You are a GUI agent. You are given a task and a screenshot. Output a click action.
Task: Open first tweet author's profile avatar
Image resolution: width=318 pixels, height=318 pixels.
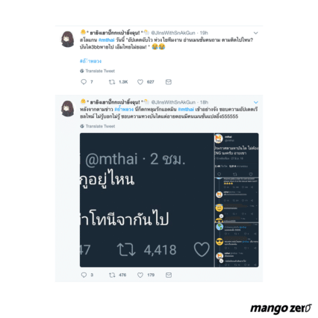pyautogui.click(x=68, y=39)
